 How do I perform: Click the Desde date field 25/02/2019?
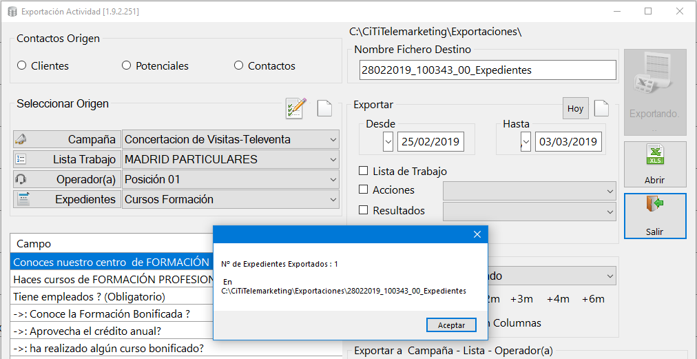[x=430, y=142]
